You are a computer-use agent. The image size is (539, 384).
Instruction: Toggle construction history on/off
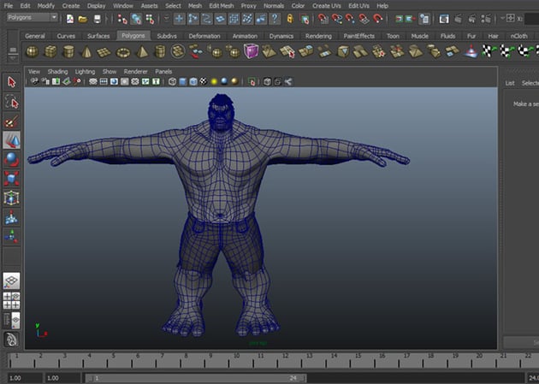(x=424, y=19)
